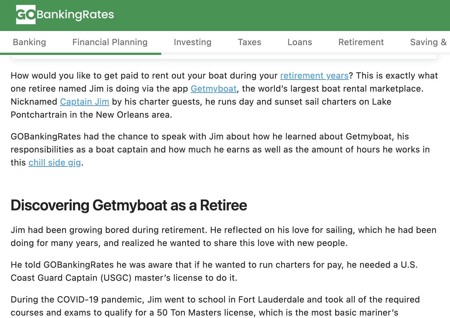
Task: Select the Retirement nav item
Action: [361, 42]
